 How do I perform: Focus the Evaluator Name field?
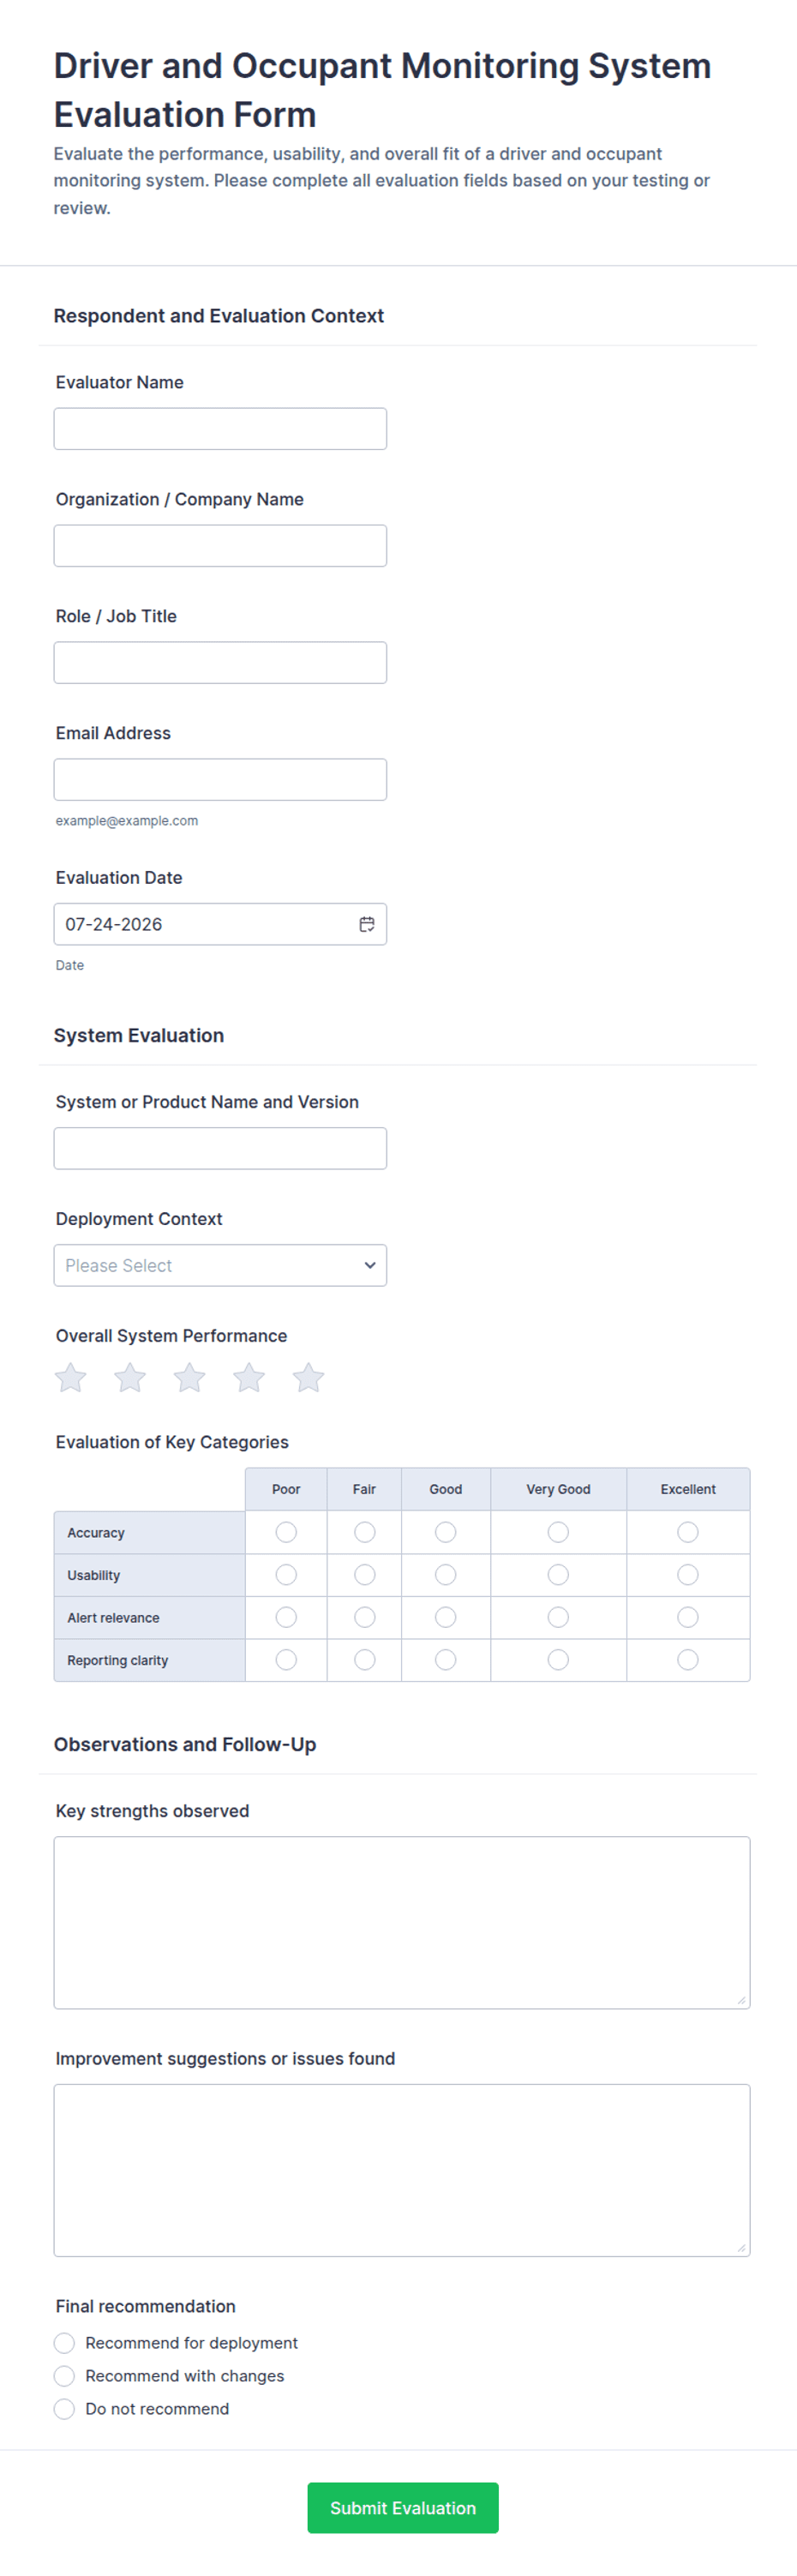pos(220,429)
